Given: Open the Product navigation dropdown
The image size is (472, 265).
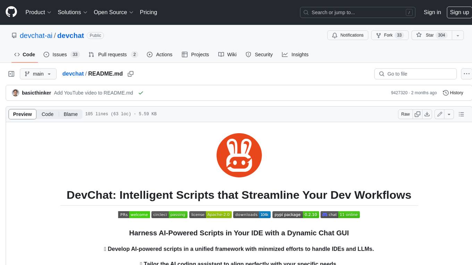Looking at the screenshot, I should tap(38, 12).
